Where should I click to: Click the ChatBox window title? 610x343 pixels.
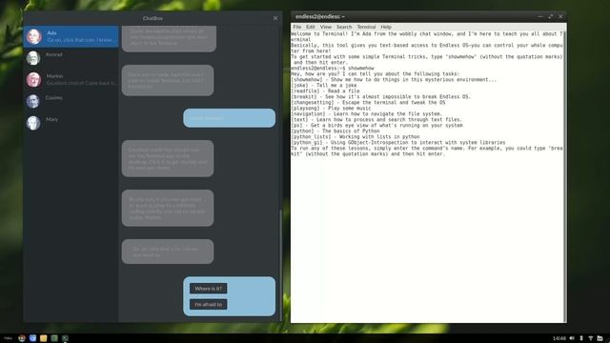[x=152, y=18]
